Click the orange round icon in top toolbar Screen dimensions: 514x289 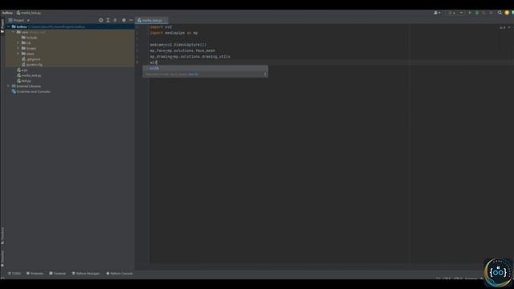click(x=507, y=13)
